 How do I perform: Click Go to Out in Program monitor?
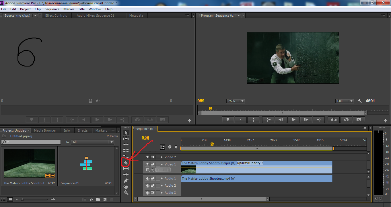point(319,120)
